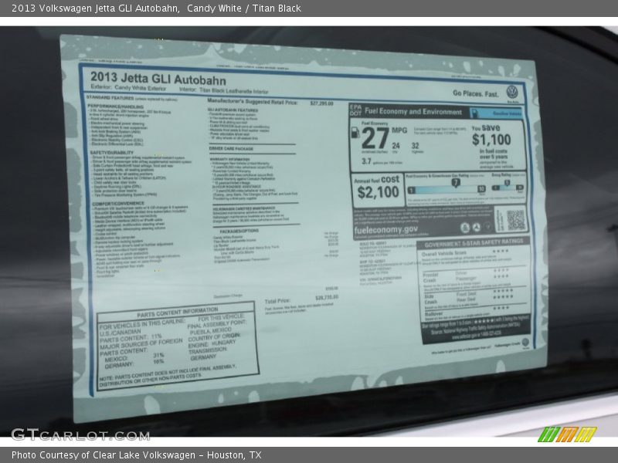Click the city MPG value '24'
Image resolution: width=618 pixels, height=463 pixels.
[396, 146]
